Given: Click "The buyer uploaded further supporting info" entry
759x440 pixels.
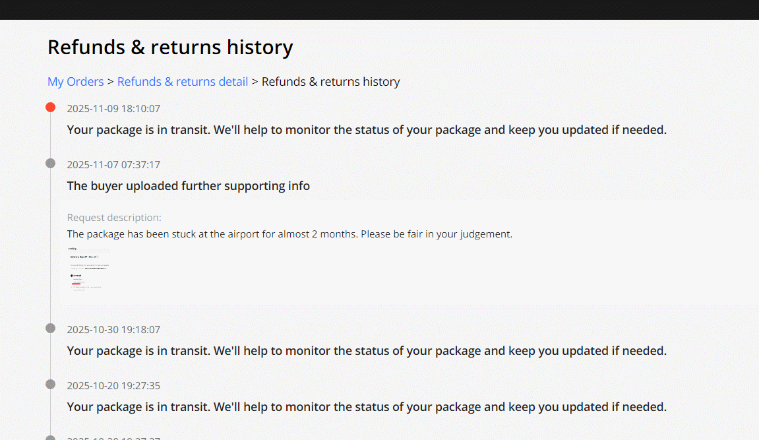Looking at the screenshot, I should point(188,186).
